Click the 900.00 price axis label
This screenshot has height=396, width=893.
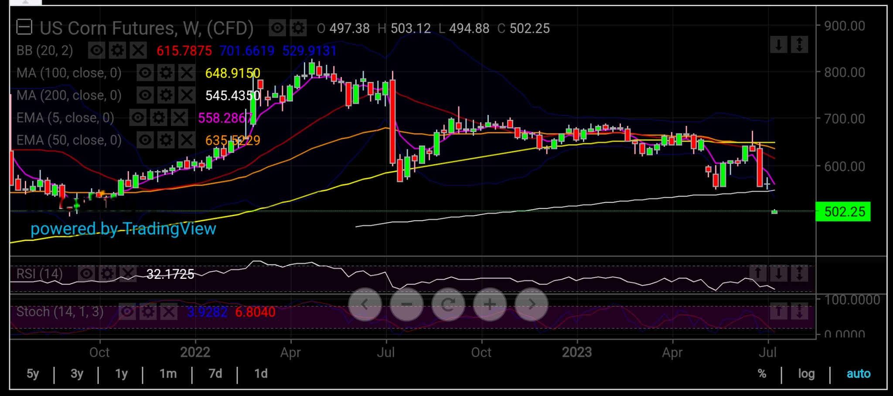pyautogui.click(x=845, y=26)
